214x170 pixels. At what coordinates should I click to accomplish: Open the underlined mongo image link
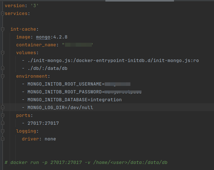[43, 37]
